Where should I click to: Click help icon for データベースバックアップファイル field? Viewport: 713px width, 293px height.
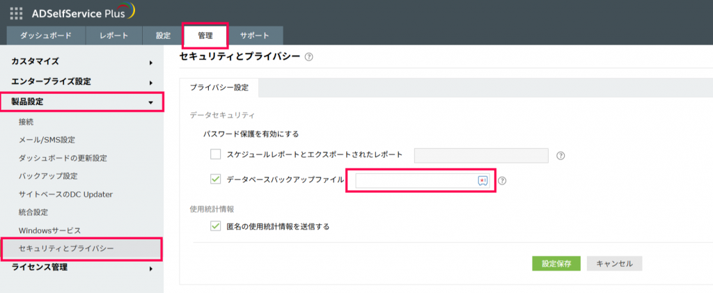503,181
